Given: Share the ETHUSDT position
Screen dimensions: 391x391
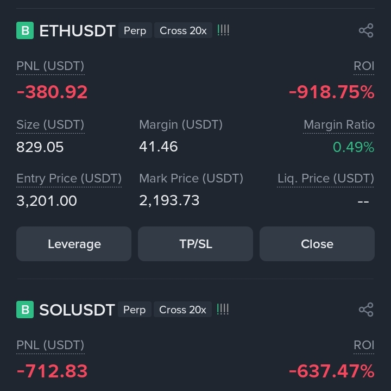Looking at the screenshot, I should tap(366, 30).
